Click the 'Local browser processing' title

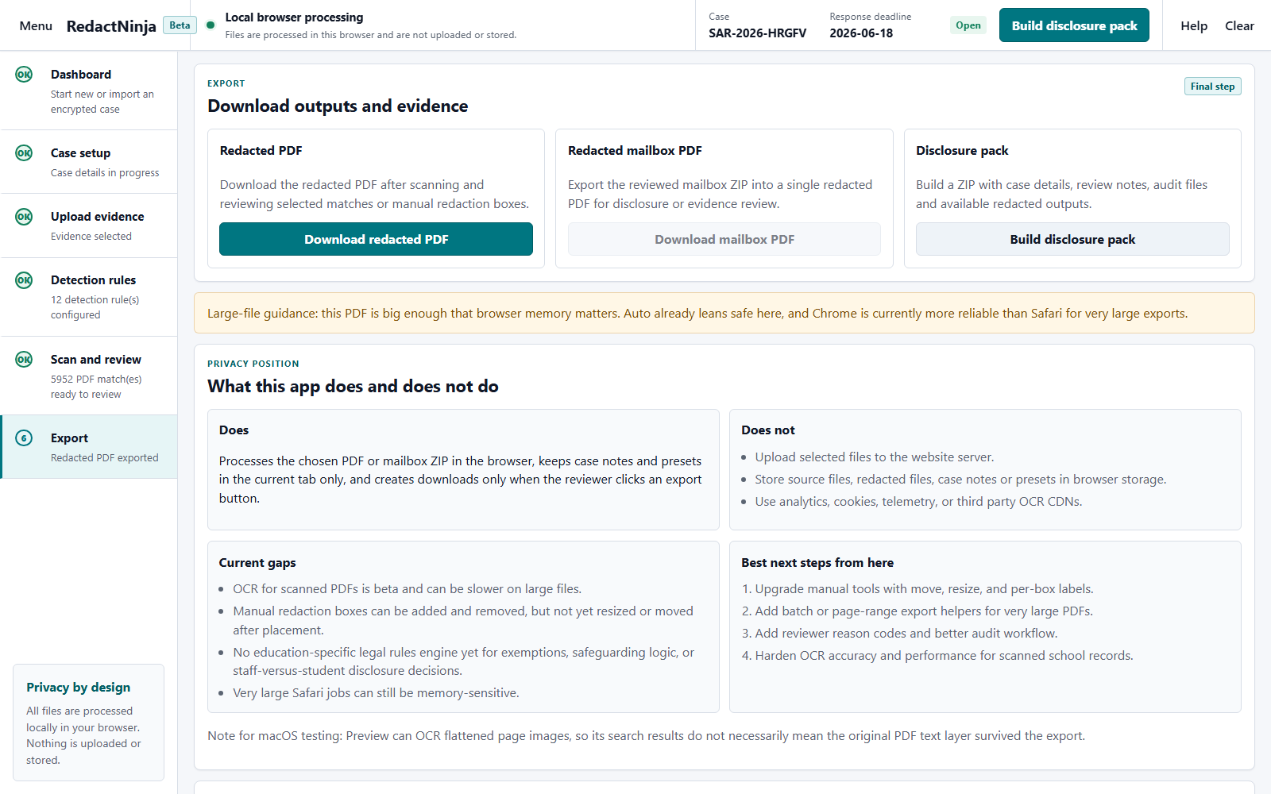tap(294, 17)
